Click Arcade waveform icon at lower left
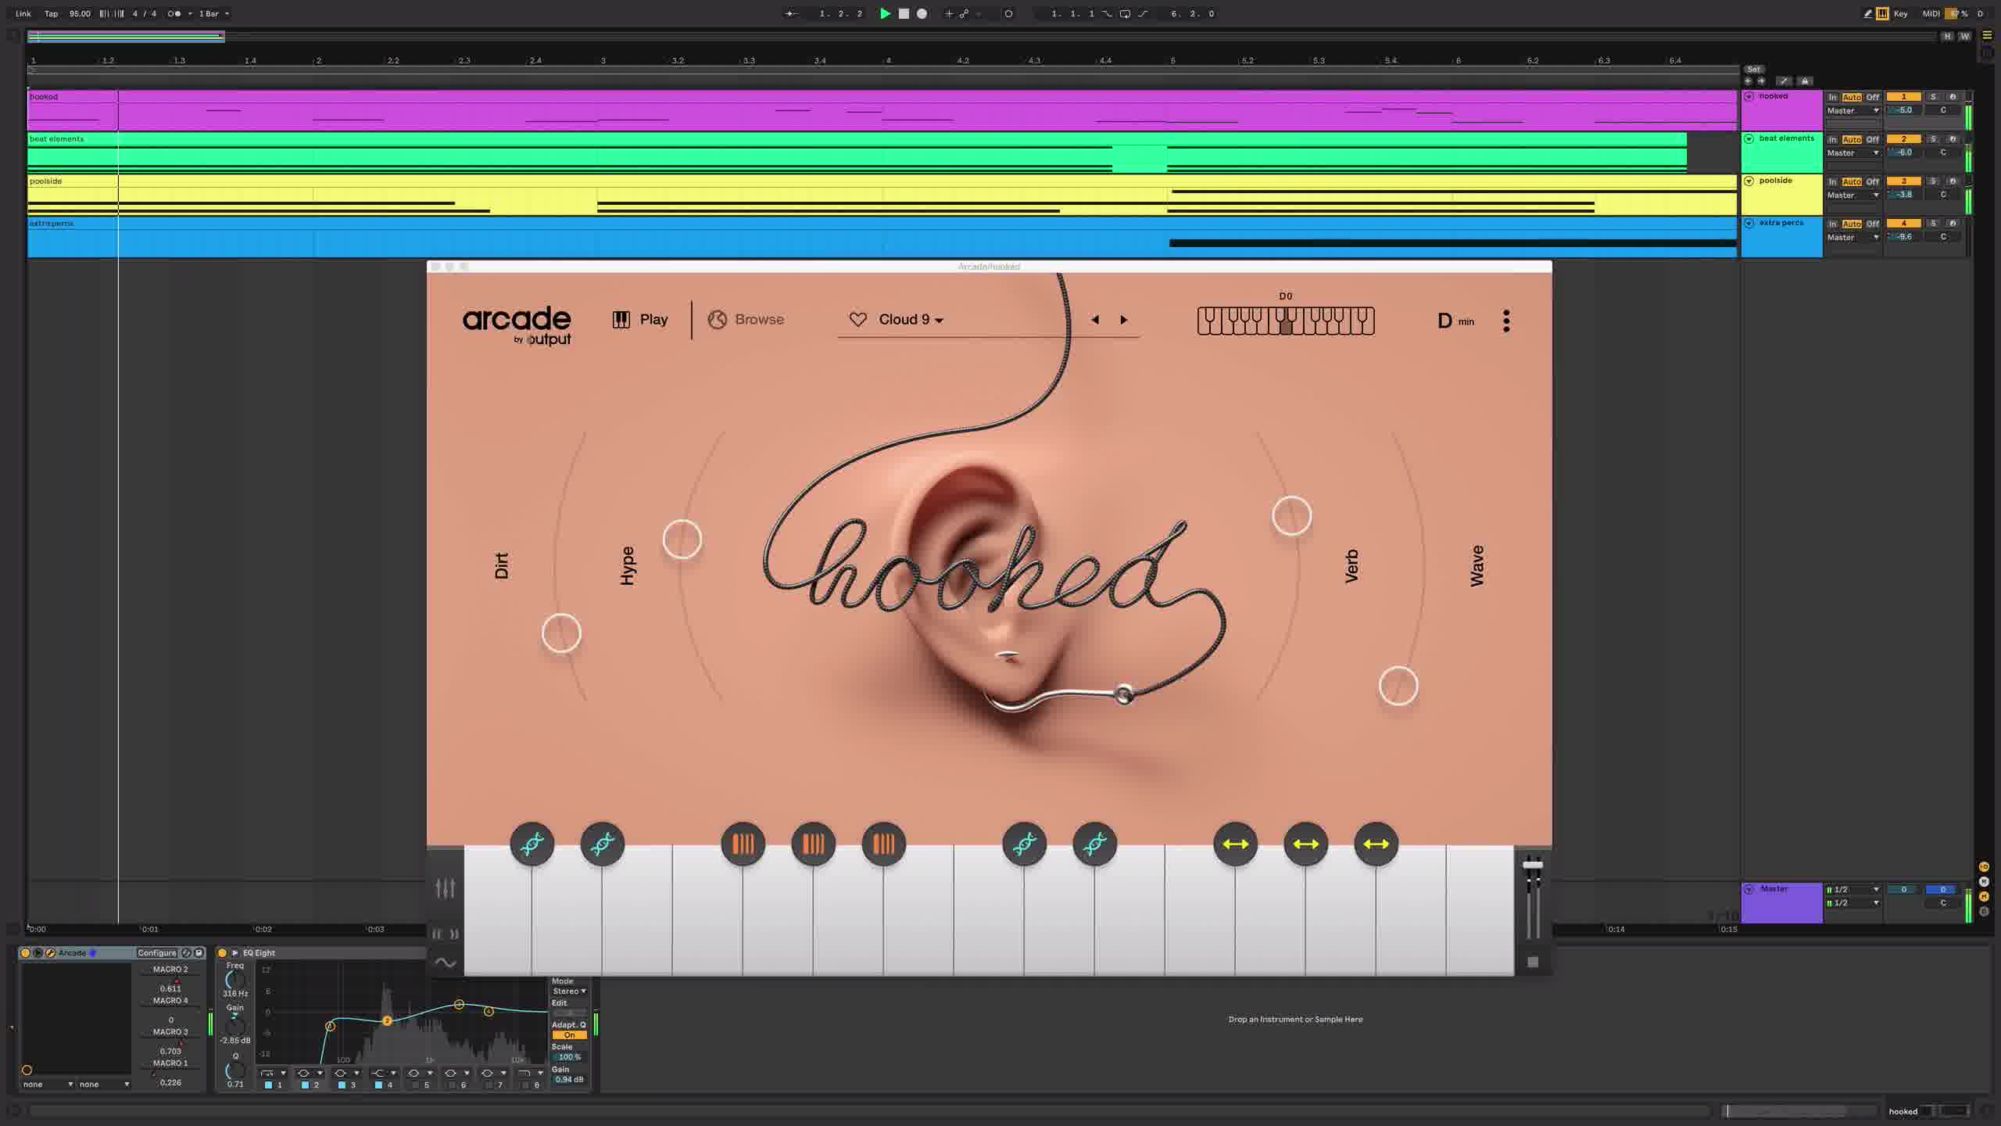Viewport: 2001px width, 1126px height. (x=445, y=963)
